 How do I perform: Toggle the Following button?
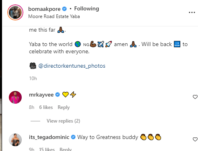click(x=87, y=9)
